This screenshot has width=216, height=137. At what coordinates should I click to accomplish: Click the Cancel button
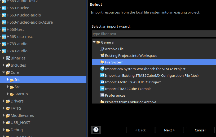[200, 130]
